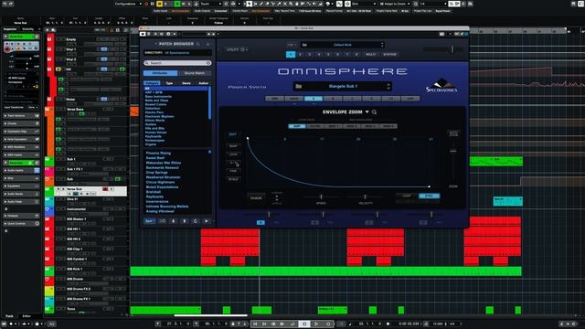
Task: Expand the Expression Map inspector section
Action: click(21, 132)
